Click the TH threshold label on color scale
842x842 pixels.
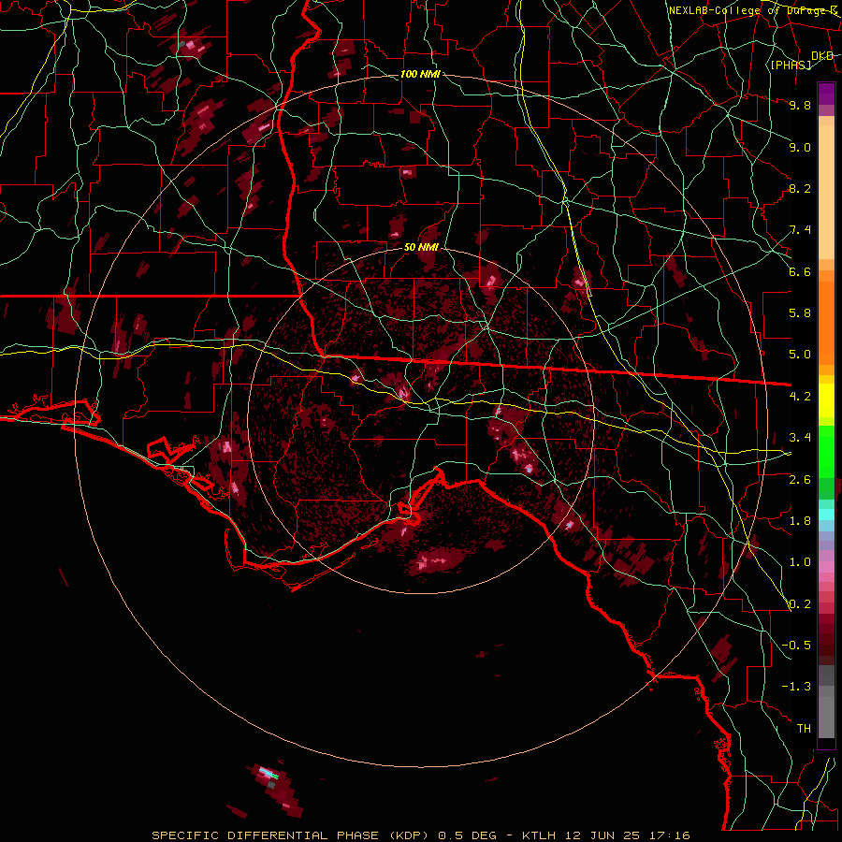coord(804,729)
